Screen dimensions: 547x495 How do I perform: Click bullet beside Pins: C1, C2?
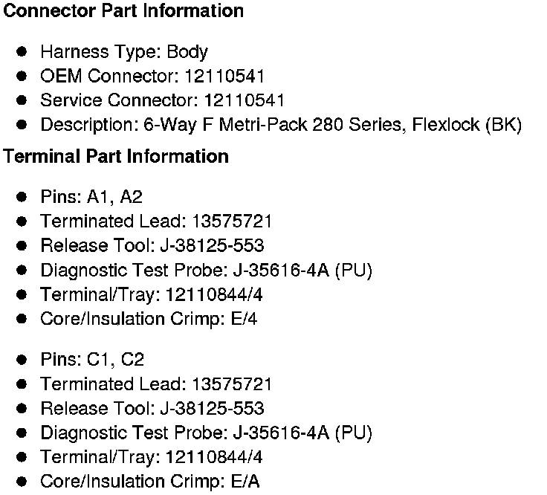coord(22,360)
